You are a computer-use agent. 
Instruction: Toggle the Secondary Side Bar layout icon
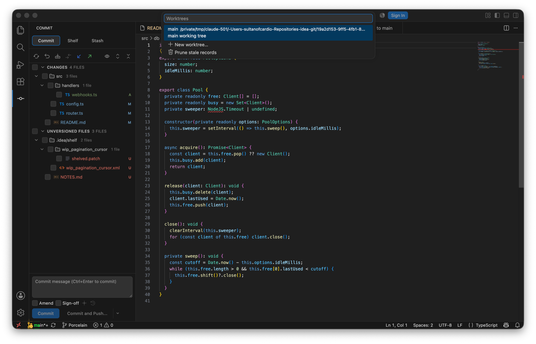[516, 15]
